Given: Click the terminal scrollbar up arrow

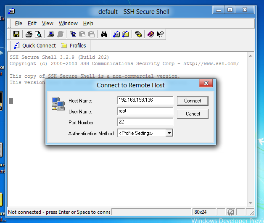Looking at the screenshot, I should pos(251,56).
